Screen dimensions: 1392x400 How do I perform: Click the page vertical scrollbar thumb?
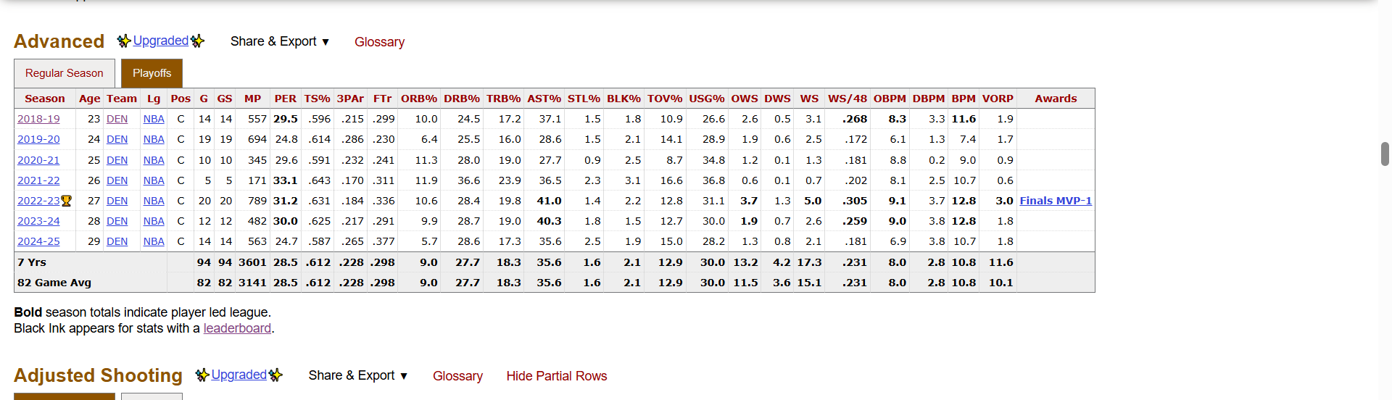coord(1385,154)
